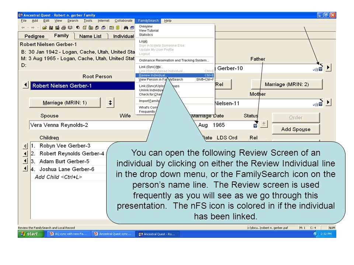Open Ordinance Reservation and Tracking System
Viewport: 354px width, 265px height.
[175, 60]
